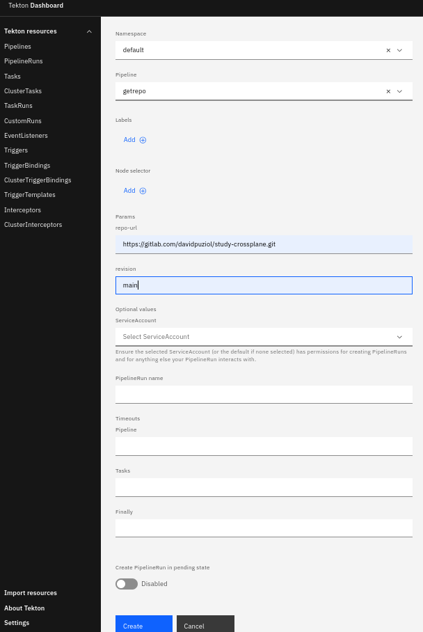Select the Finally timeout input field

click(x=264, y=528)
